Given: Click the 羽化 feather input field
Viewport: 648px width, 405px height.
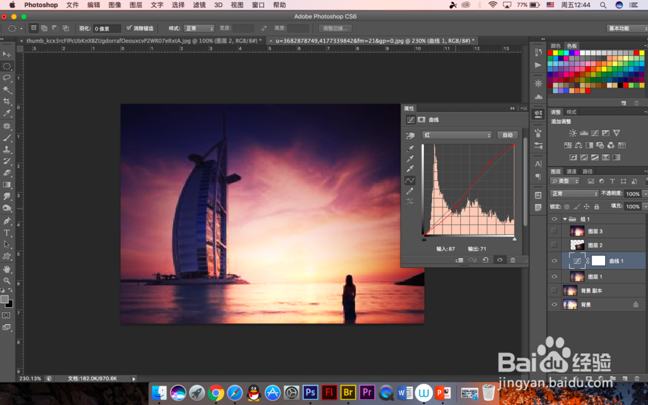Looking at the screenshot, I should click(x=107, y=29).
